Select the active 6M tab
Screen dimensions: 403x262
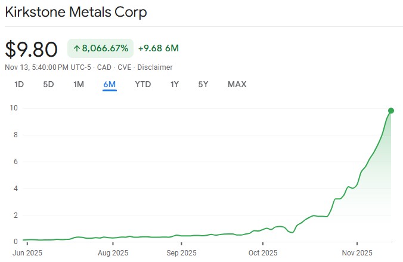pyautogui.click(x=109, y=84)
